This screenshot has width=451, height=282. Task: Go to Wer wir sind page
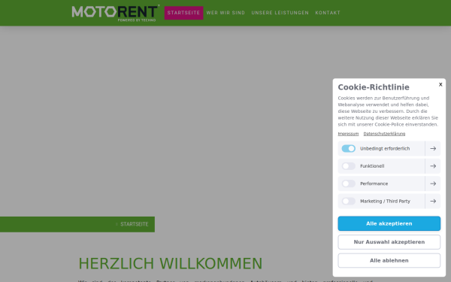(225, 13)
